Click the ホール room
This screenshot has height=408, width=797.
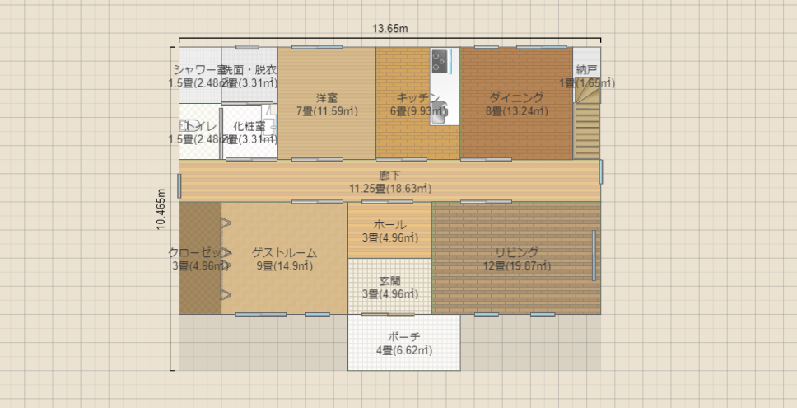click(x=389, y=230)
